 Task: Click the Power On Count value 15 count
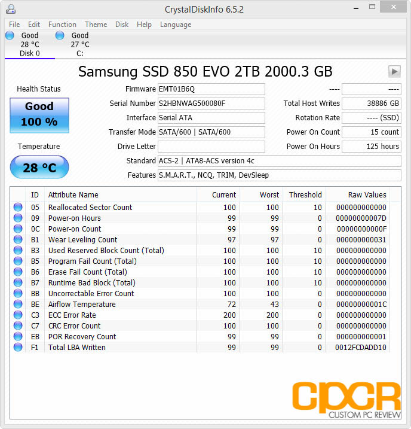372,132
